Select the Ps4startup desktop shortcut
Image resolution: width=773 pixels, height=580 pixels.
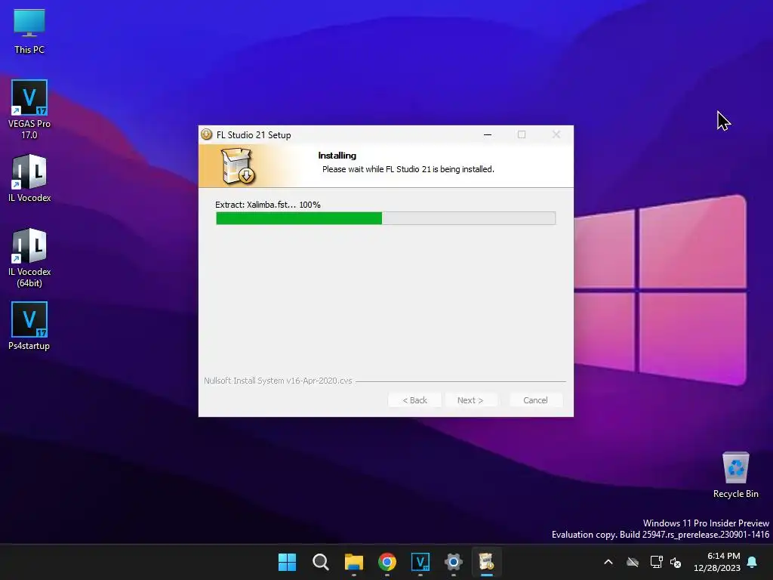pos(29,326)
